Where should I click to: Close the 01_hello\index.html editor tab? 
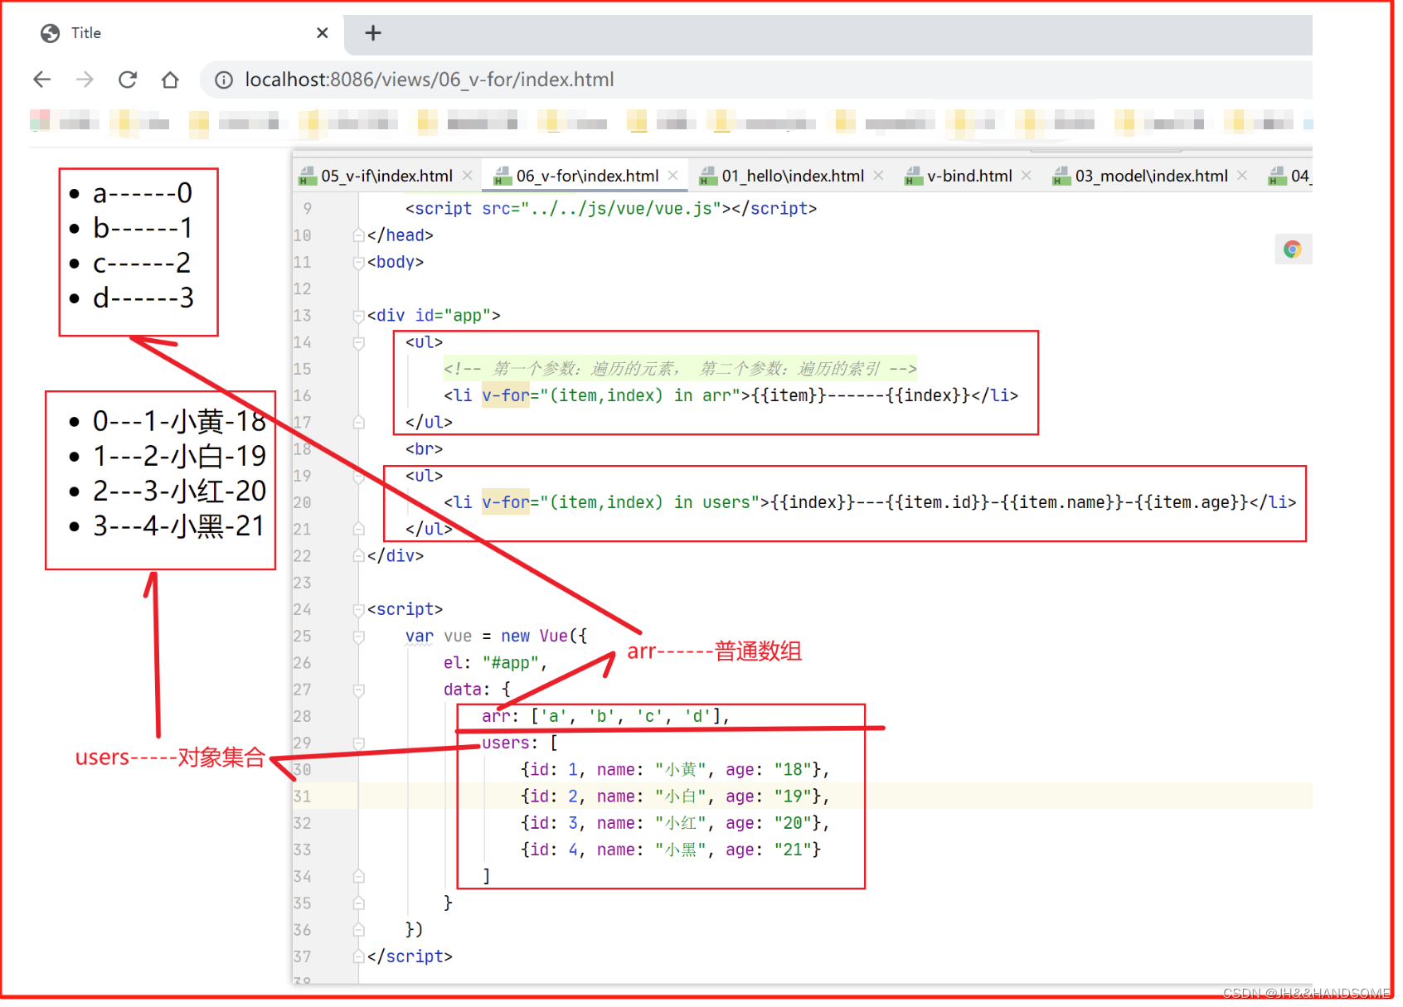pos(879,176)
